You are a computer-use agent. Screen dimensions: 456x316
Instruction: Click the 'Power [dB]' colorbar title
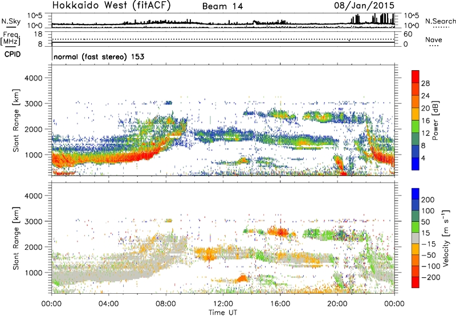click(435, 120)
